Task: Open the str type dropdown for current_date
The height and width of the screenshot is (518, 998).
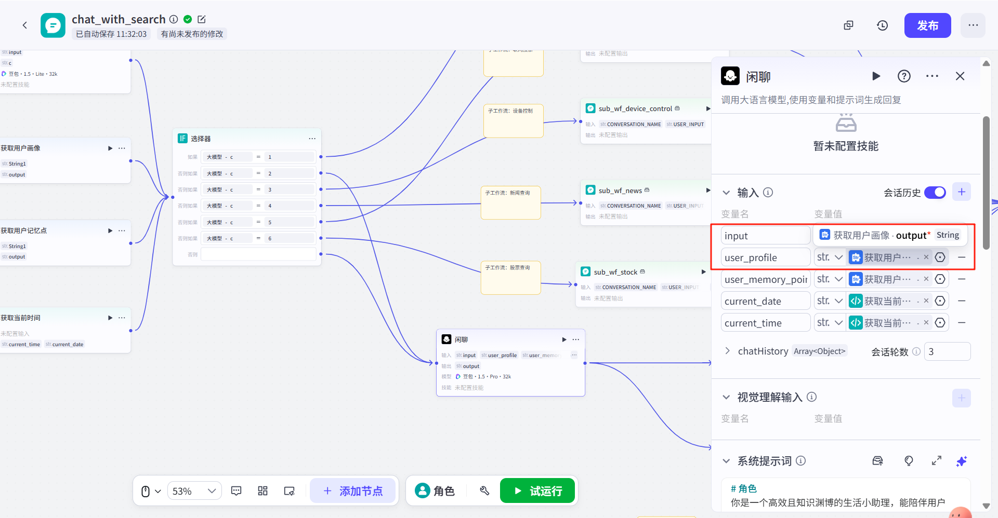Action: (830, 301)
